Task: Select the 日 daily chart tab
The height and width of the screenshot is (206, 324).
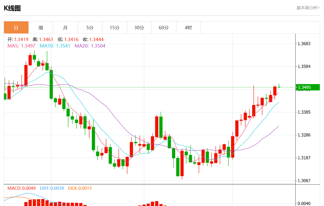Action: [x=16, y=28]
